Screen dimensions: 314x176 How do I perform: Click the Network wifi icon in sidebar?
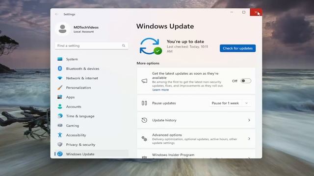click(x=60, y=78)
